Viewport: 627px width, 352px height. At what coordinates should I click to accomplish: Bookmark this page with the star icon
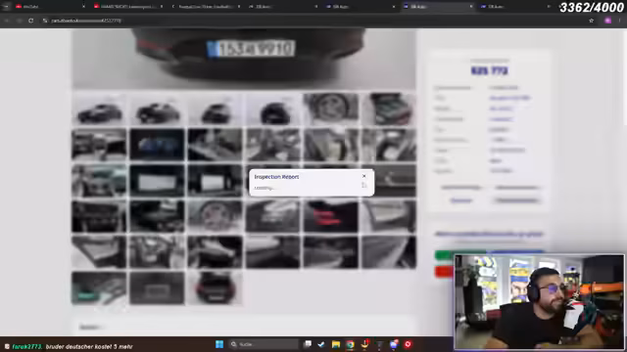[x=591, y=21]
